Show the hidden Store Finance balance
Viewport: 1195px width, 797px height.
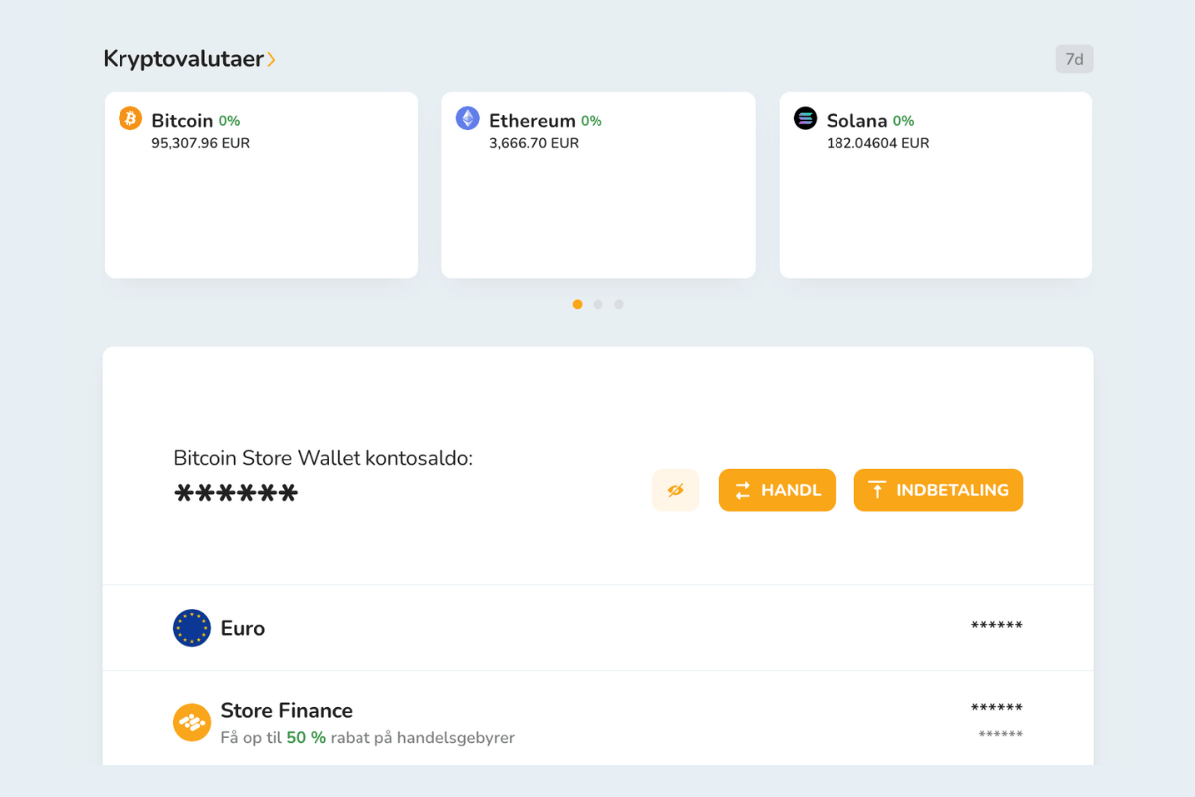coord(994,709)
